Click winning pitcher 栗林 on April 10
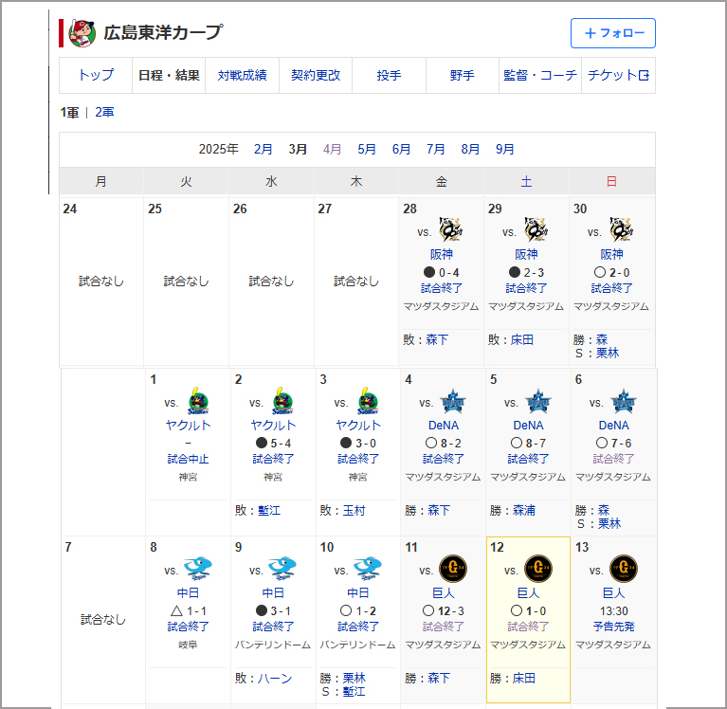Image resolution: width=727 pixels, height=709 pixels. tap(354, 679)
